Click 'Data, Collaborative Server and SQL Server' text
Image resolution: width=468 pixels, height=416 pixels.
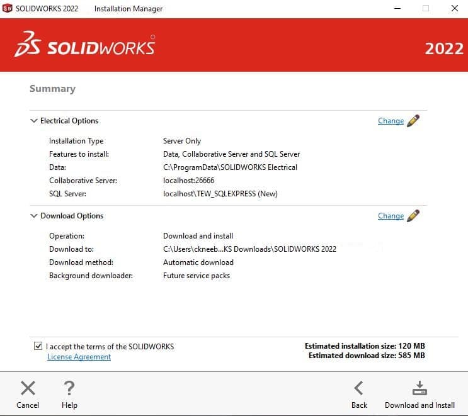tap(231, 154)
